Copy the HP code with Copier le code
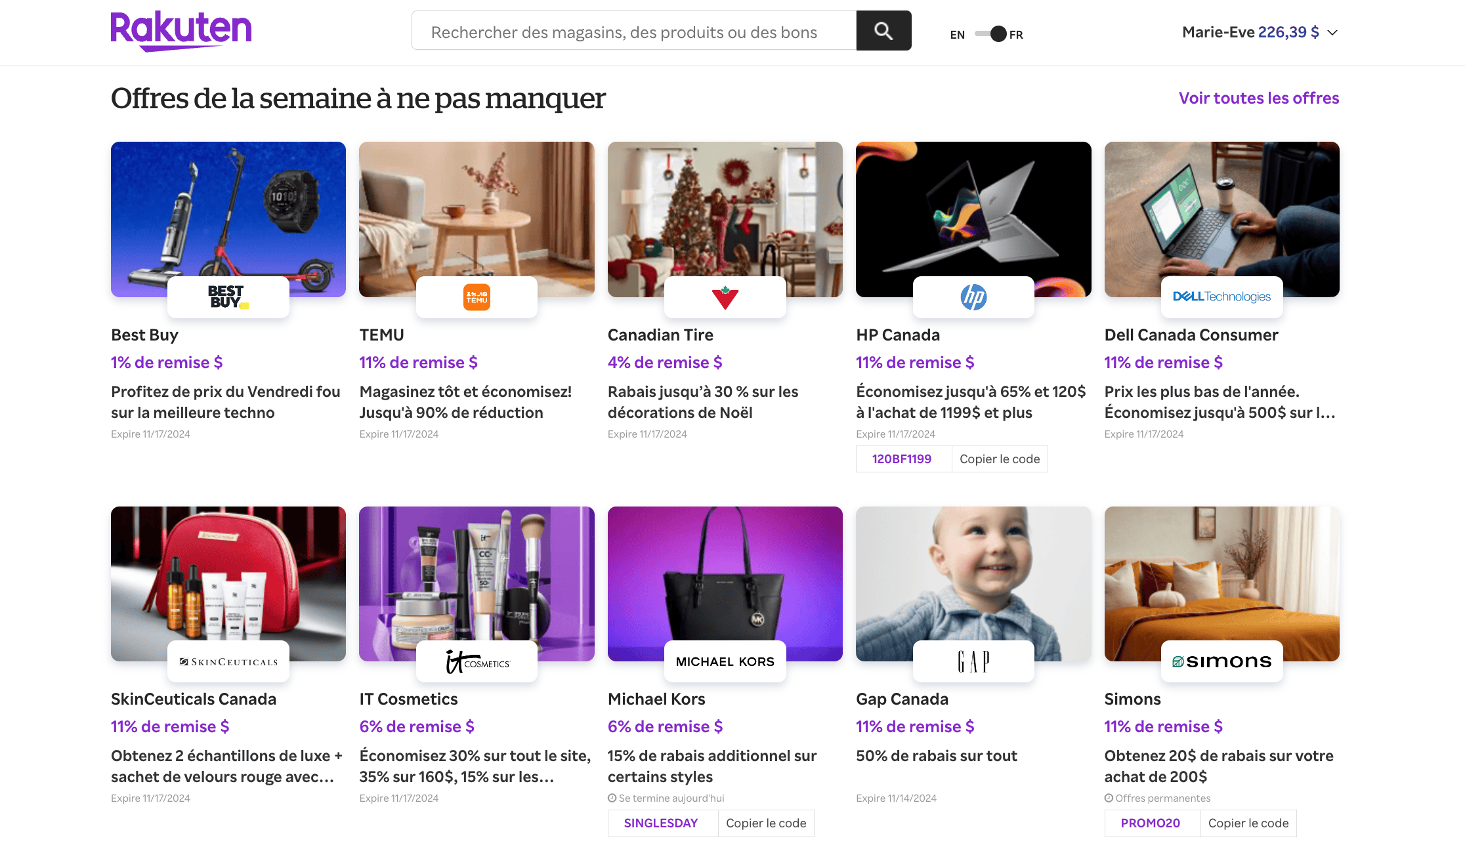The height and width of the screenshot is (849, 1465). [x=1000, y=459]
